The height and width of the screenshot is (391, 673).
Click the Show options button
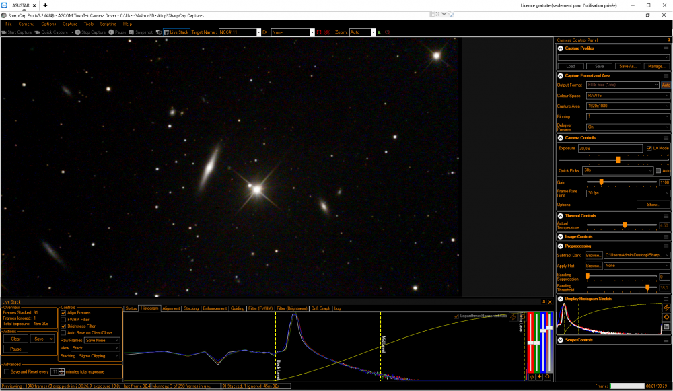(653, 205)
